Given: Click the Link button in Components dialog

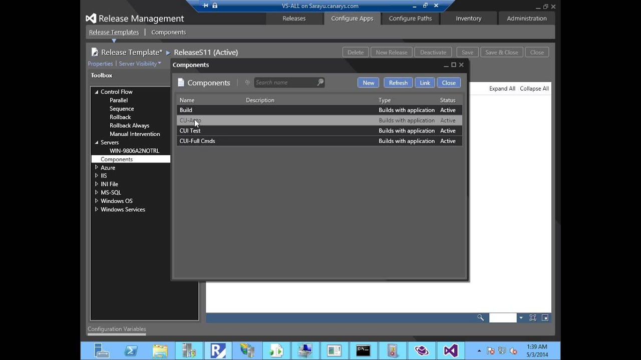Looking at the screenshot, I should click(x=425, y=82).
